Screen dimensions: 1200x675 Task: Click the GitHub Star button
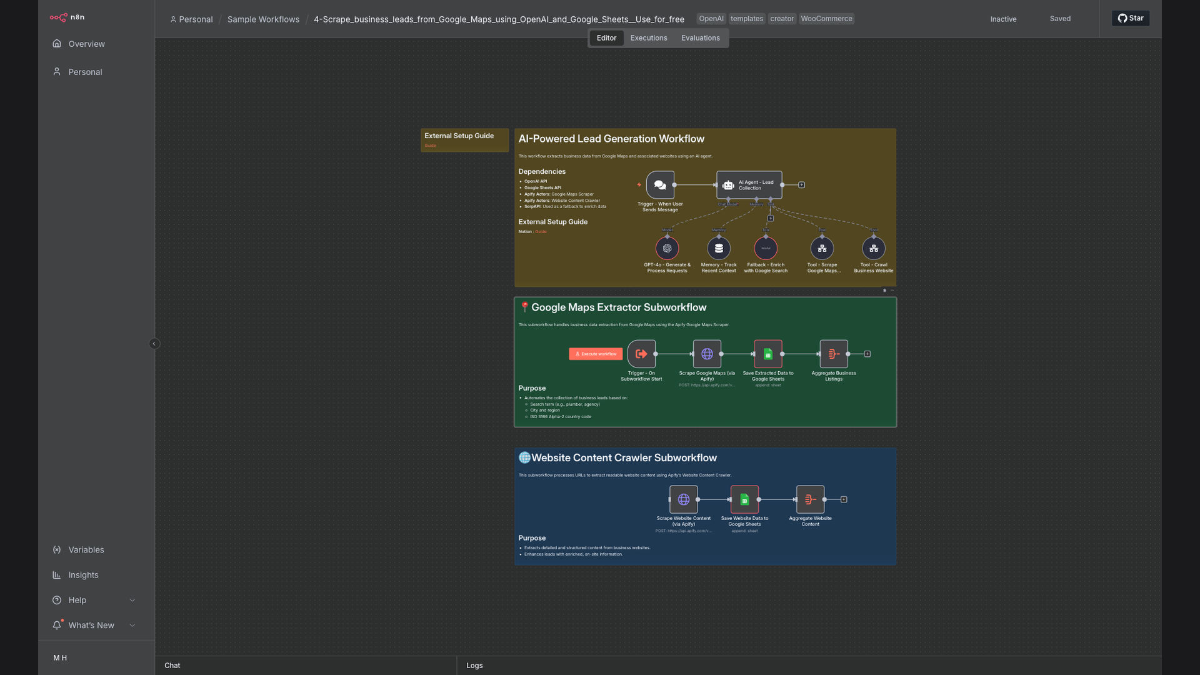coord(1131,18)
